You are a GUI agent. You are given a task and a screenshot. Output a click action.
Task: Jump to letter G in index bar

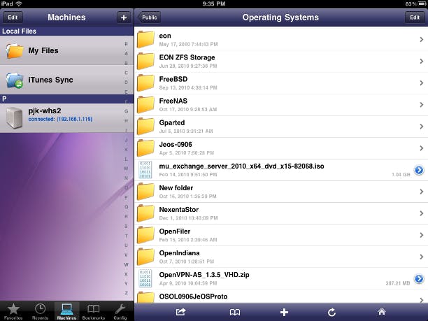click(x=126, y=111)
